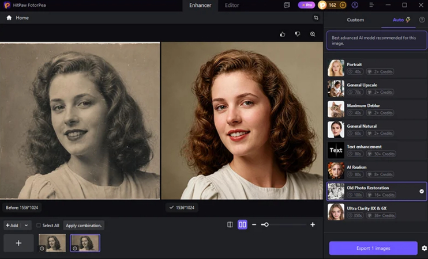
Task: Switch to the Editor tab
Action: [x=232, y=5]
